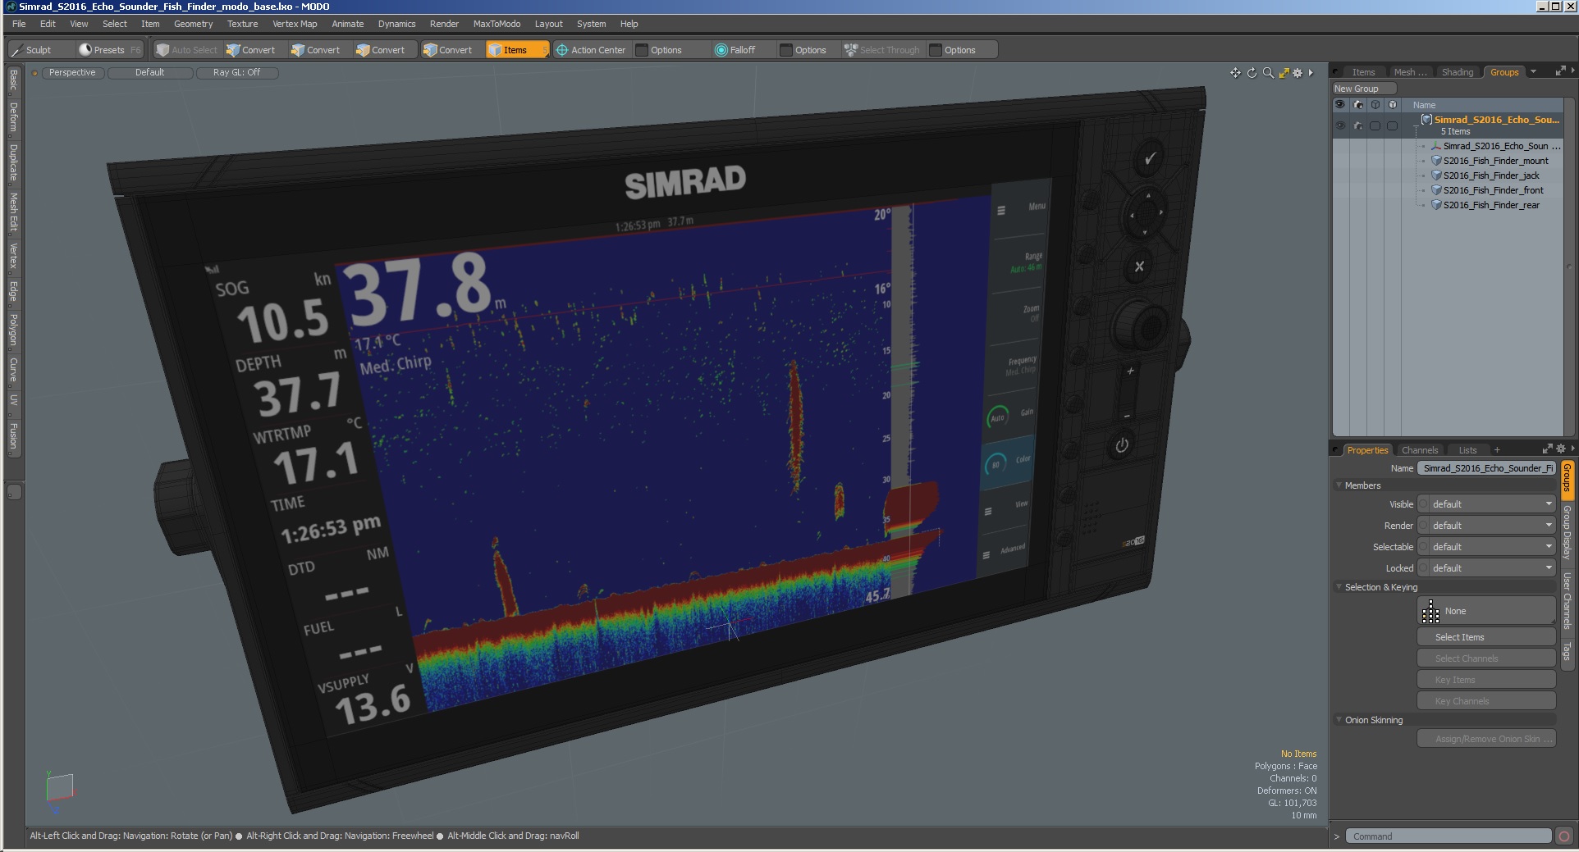This screenshot has width=1579, height=852.
Task: Open the Vertex Map menu
Action: point(295,24)
